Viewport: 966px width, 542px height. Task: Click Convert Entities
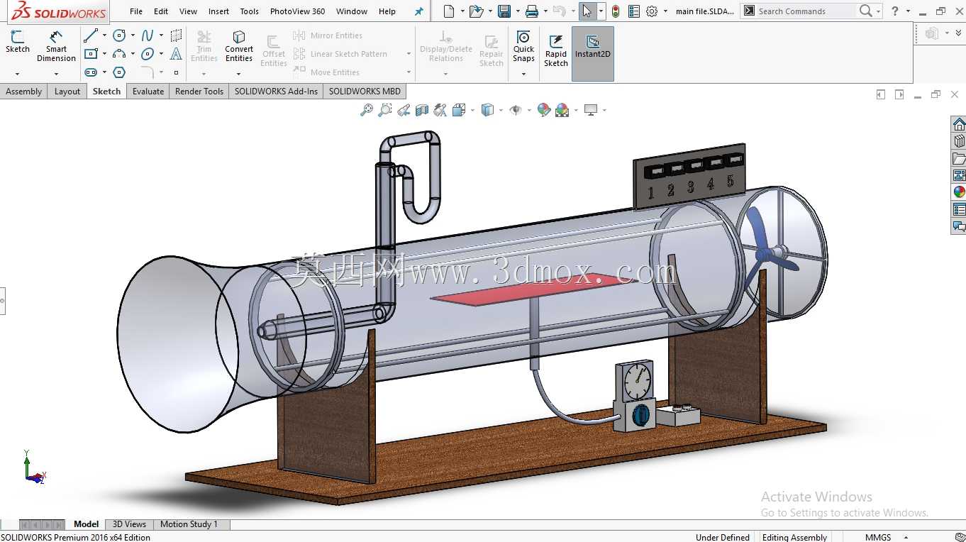239,46
